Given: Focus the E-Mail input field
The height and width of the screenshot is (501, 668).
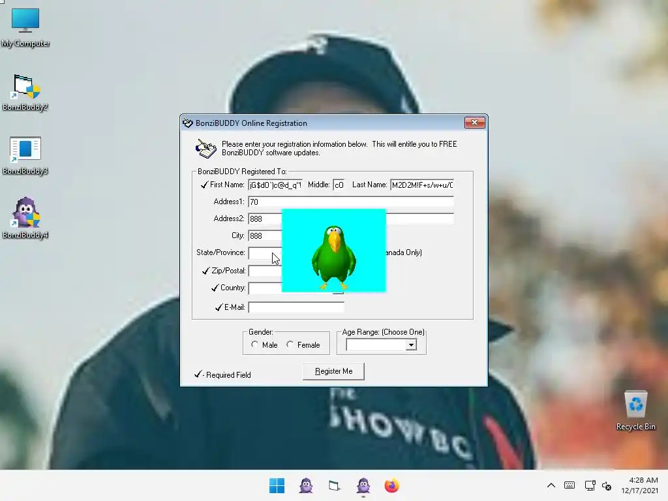Looking at the screenshot, I should (x=296, y=307).
